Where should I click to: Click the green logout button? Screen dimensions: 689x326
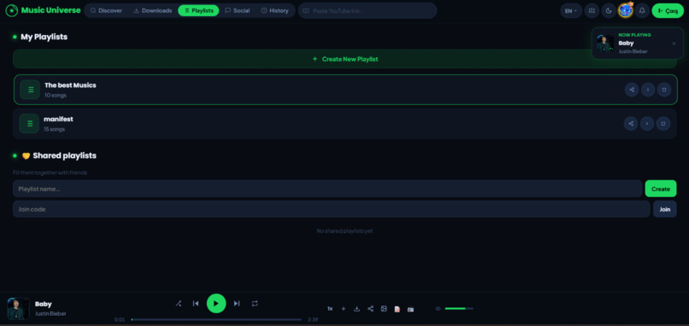(x=668, y=11)
